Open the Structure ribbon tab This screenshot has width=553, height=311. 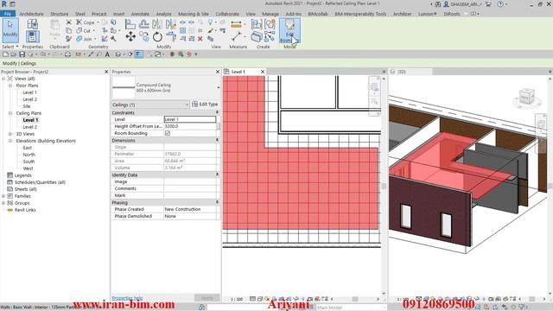pyautogui.click(x=60, y=14)
